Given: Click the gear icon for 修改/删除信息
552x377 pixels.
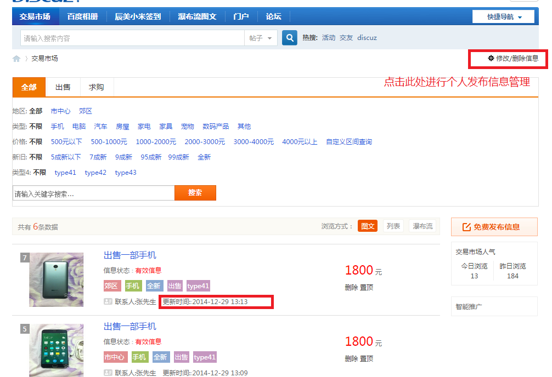Looking at the screenshot, I should (491, 58).
